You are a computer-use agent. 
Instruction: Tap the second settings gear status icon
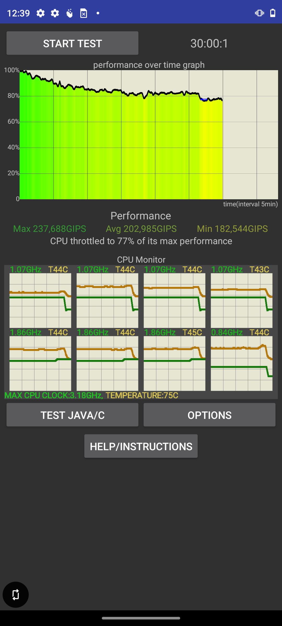[x=55, y=13]
